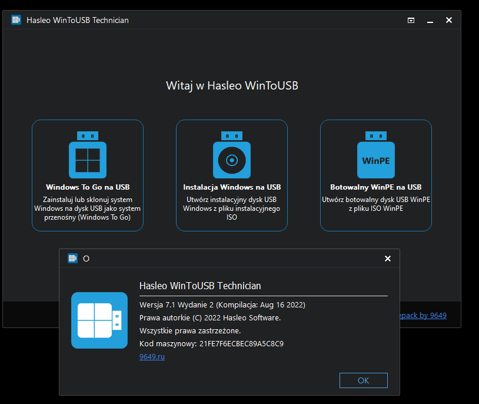Click the Wersja 7.1 Wydanie 2 text
The height and width of the screenshot is (404, 479).
[222, 305]
